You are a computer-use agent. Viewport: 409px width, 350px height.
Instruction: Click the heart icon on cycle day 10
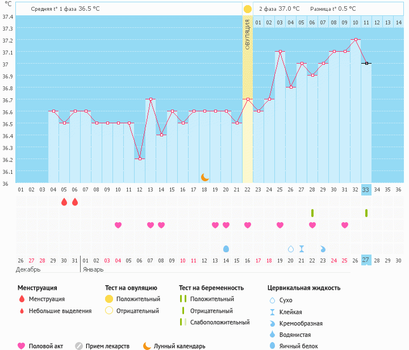118,225
